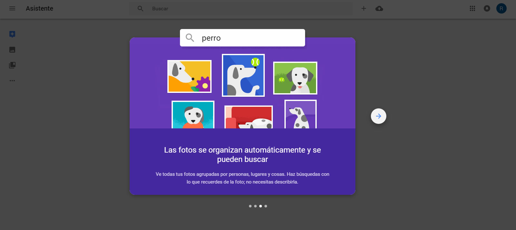Select the Assistant icon in sidebar
516x230 pixels.
coord(12,34)
